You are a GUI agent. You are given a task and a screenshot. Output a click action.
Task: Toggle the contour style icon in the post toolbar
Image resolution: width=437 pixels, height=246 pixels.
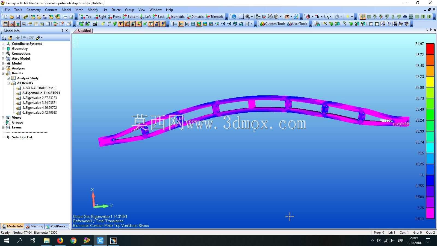coord(199,24)
